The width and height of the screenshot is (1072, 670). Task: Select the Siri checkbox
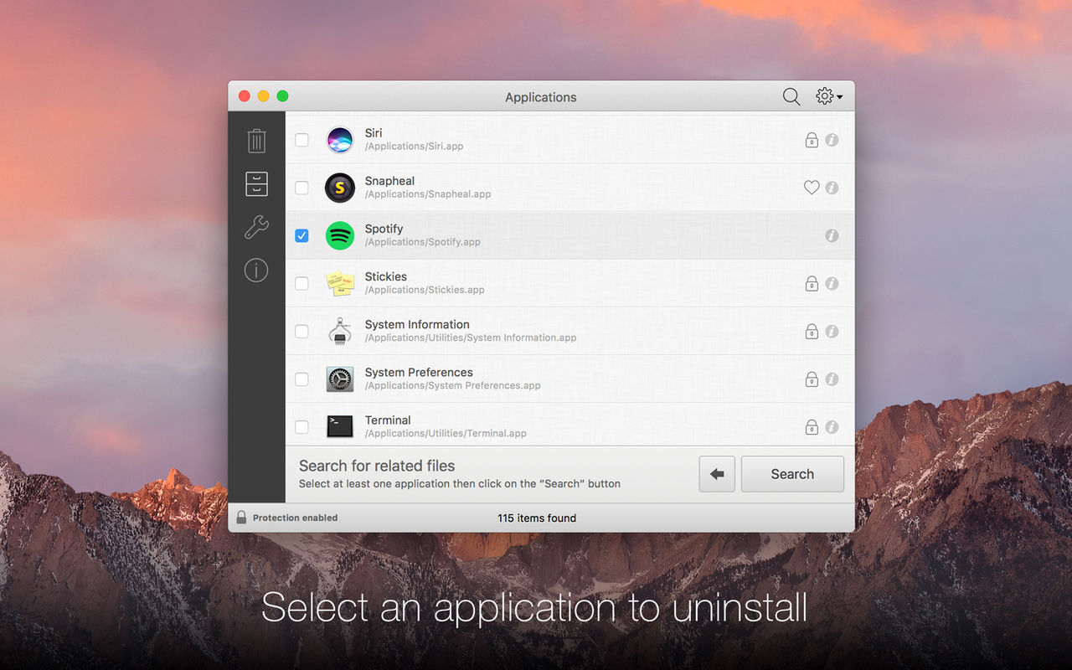pos(301,140)
